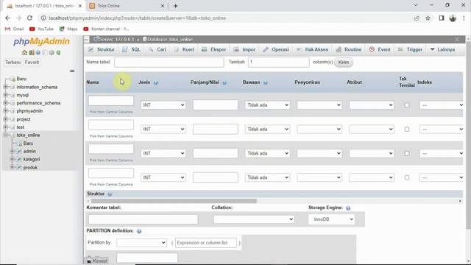Focus the partition Expression or column list field
471x265 pixels.
(206, 243)
